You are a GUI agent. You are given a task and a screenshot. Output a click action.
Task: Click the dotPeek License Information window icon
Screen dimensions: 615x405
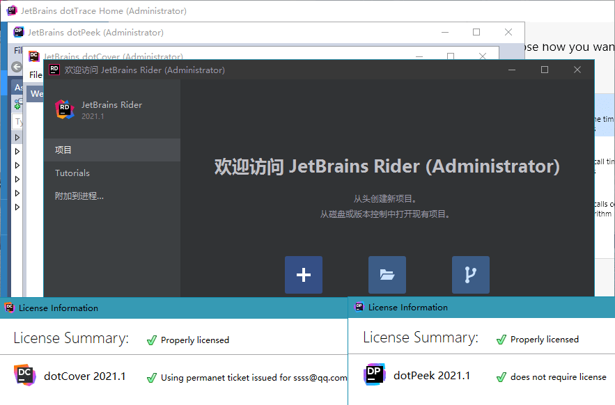pos(359,307)
